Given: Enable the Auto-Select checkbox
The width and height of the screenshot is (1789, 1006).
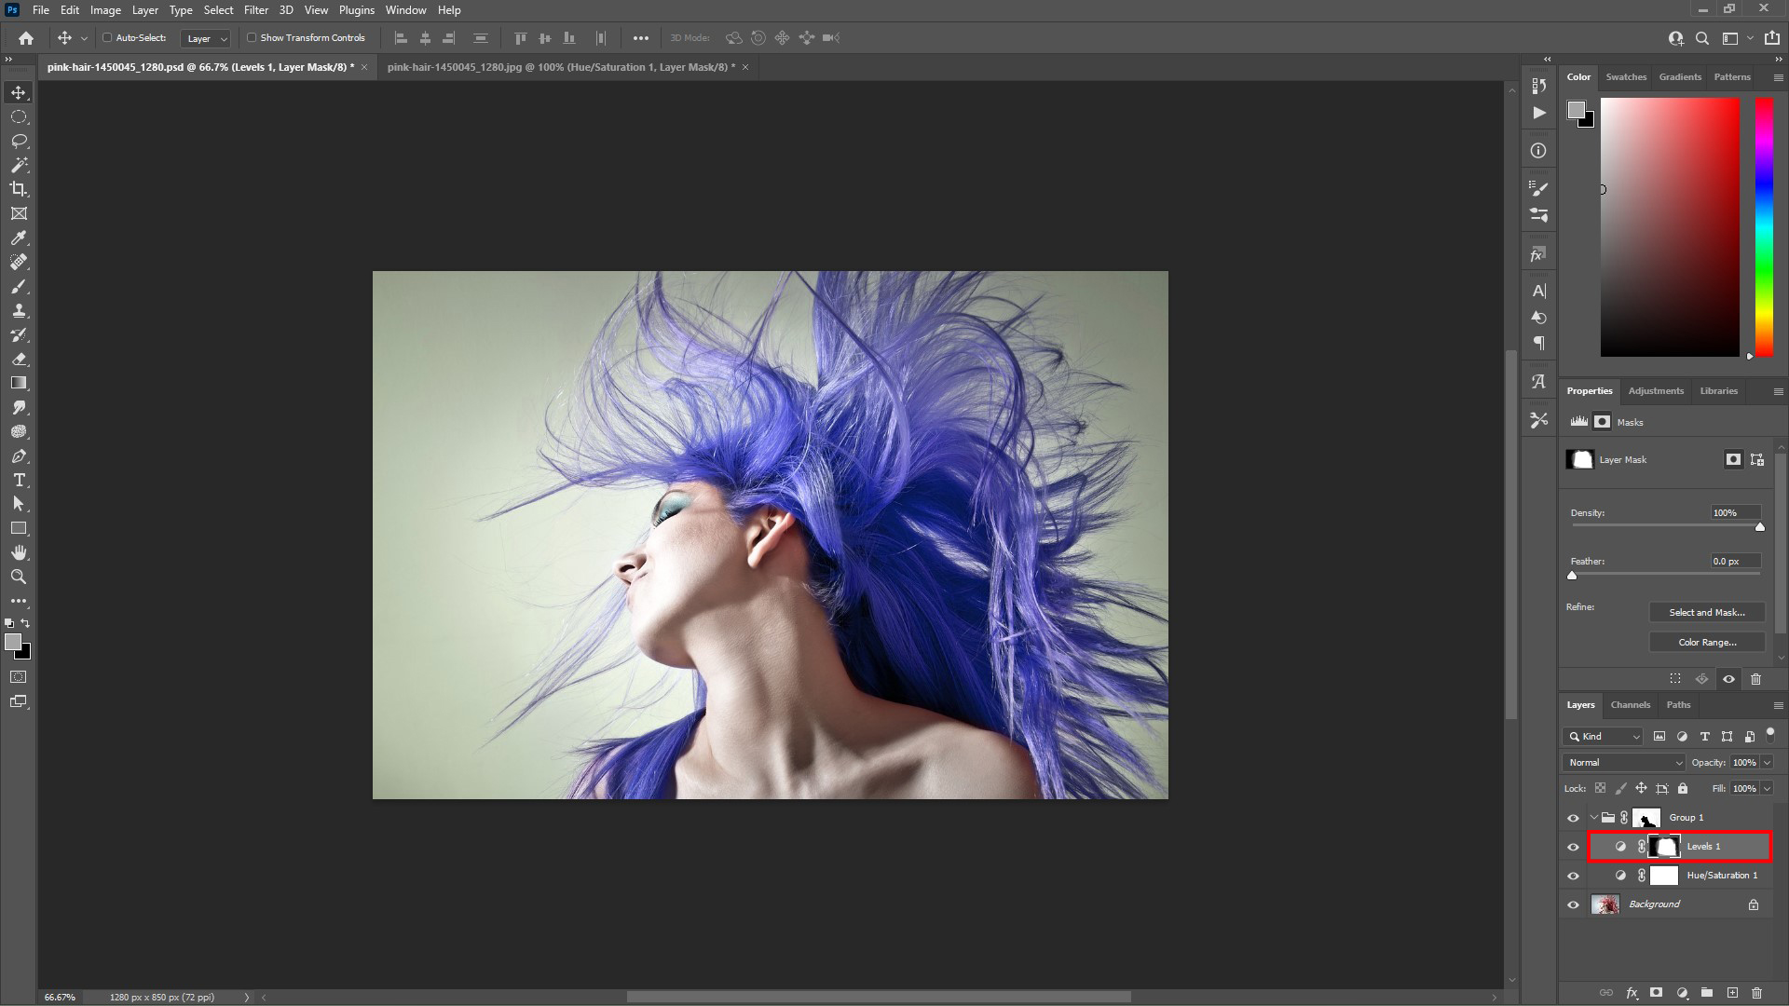Looking at the screenshot, I should (107, 38).
